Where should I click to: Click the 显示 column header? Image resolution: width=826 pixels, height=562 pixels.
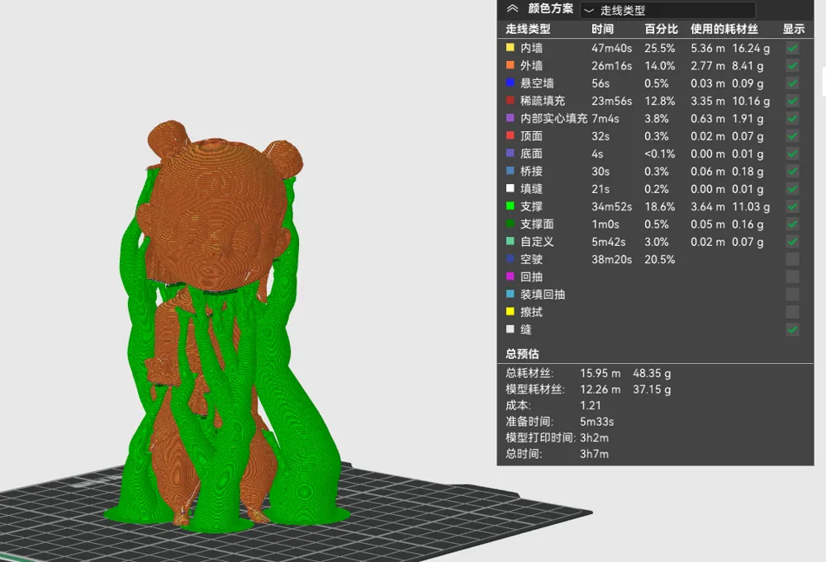point(793,29)
